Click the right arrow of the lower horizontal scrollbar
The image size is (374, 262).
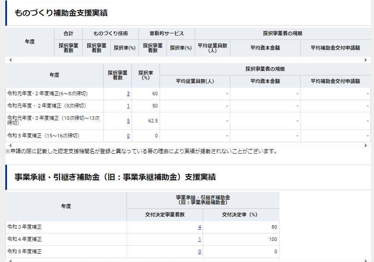pos(366,145)
